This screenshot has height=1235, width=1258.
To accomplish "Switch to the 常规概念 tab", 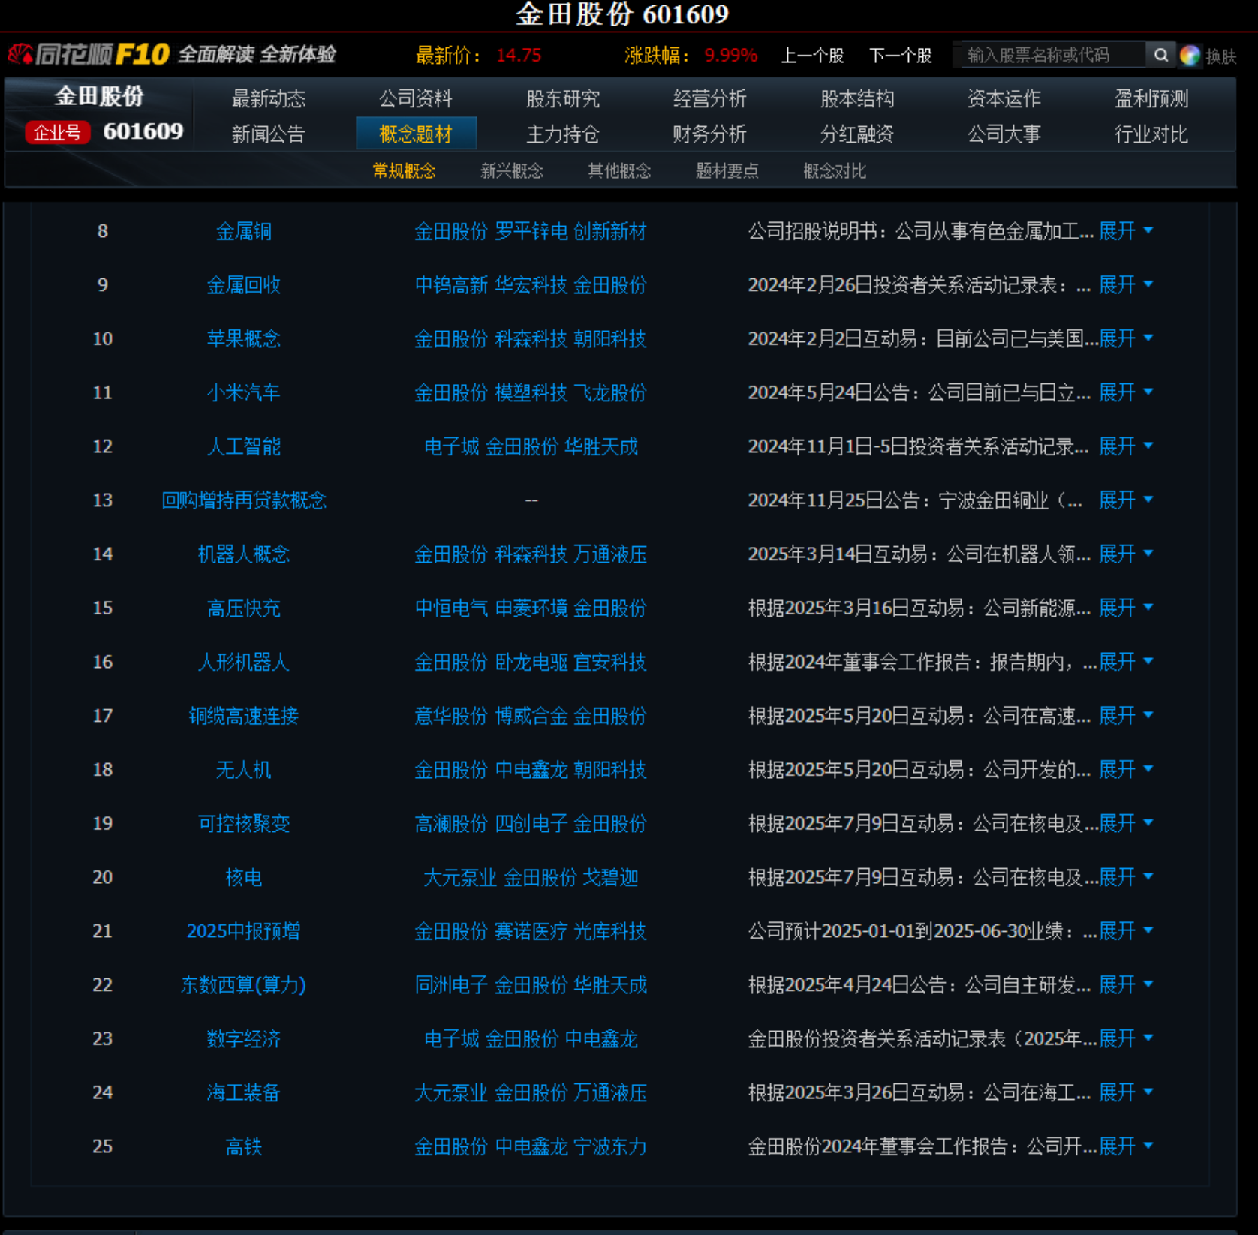I will 405,171.
